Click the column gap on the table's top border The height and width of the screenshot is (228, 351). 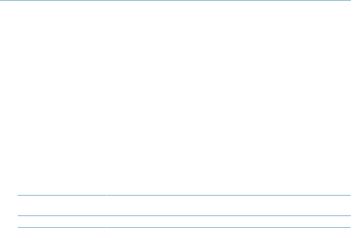(x=107, y=195)
